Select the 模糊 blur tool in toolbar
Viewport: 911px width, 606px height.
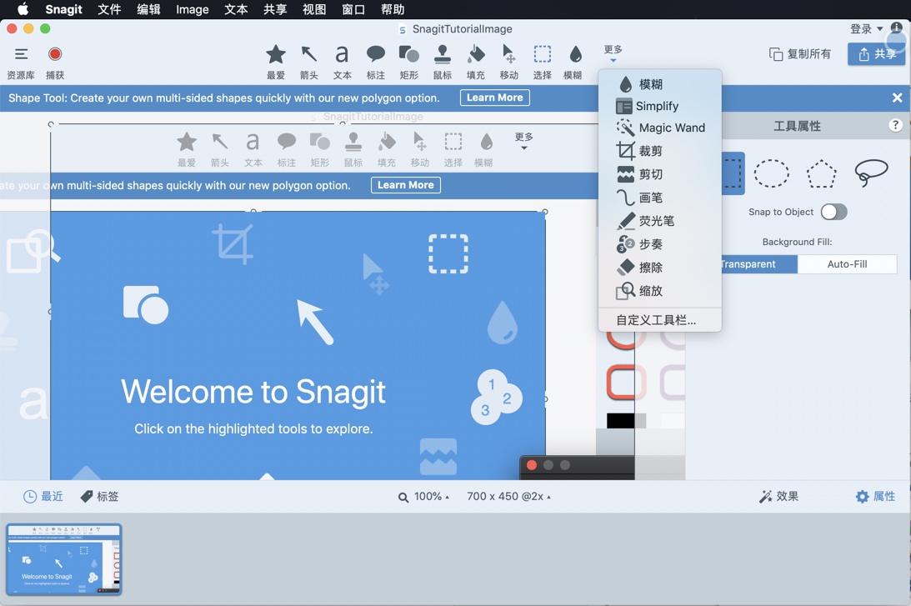coord(574,63)
